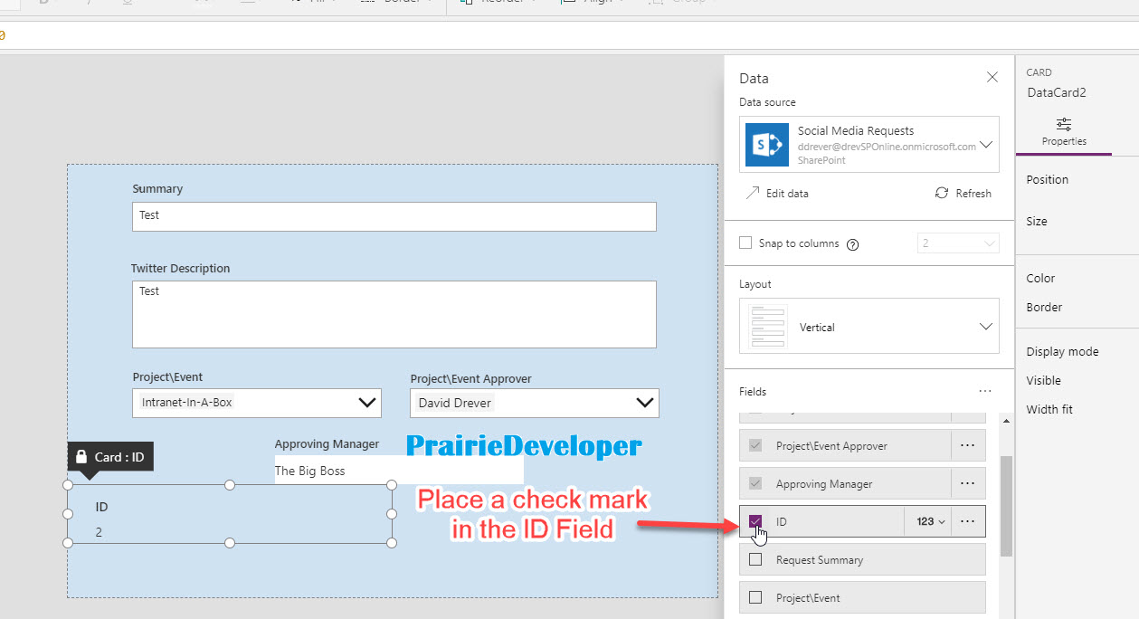Click the formula bar input
The height and width of the screenshot is (619, 1139).
pos(569,35)
